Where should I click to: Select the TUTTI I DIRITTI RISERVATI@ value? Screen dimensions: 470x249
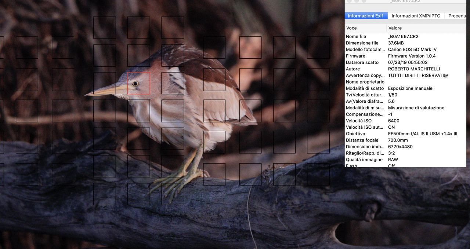coord(418,76)
